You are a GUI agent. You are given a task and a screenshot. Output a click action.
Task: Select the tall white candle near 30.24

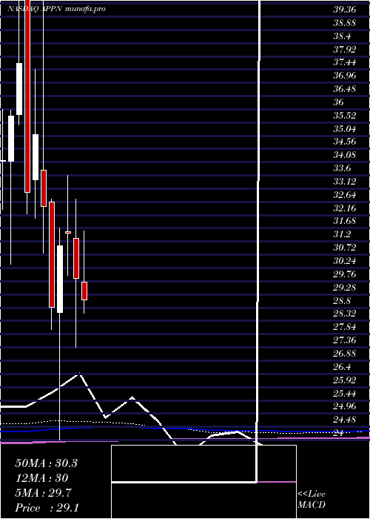60,279
